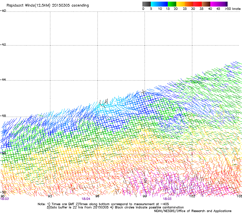Click the brown 35-40 knots legend segment

click(206, 4)
